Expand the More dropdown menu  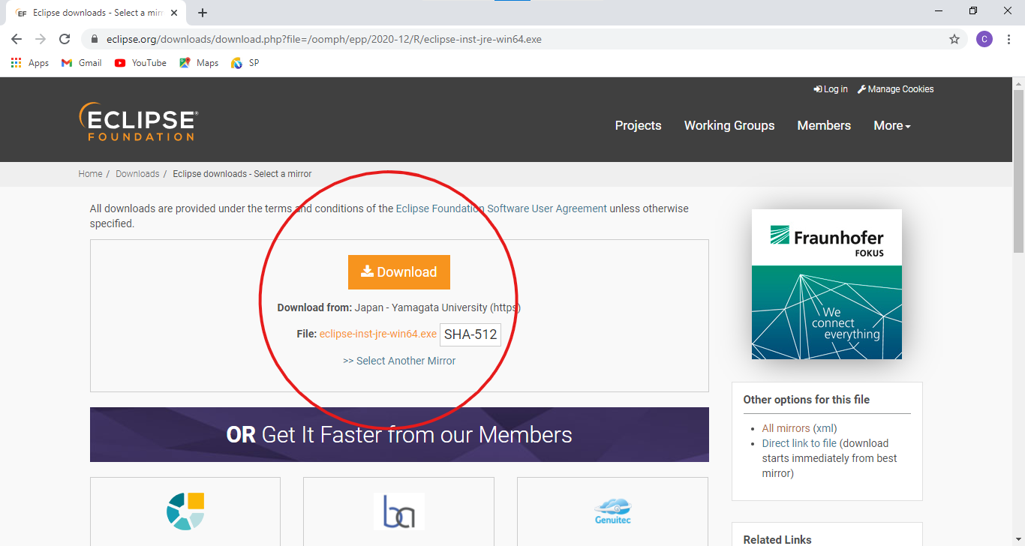coord(891,125)
